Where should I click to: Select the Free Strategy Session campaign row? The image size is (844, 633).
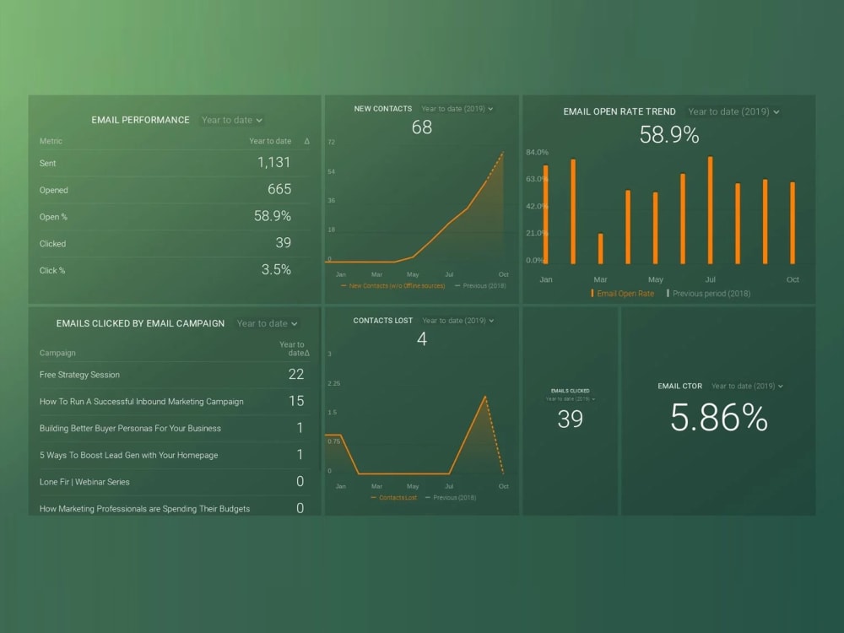[x=78, y=375]
